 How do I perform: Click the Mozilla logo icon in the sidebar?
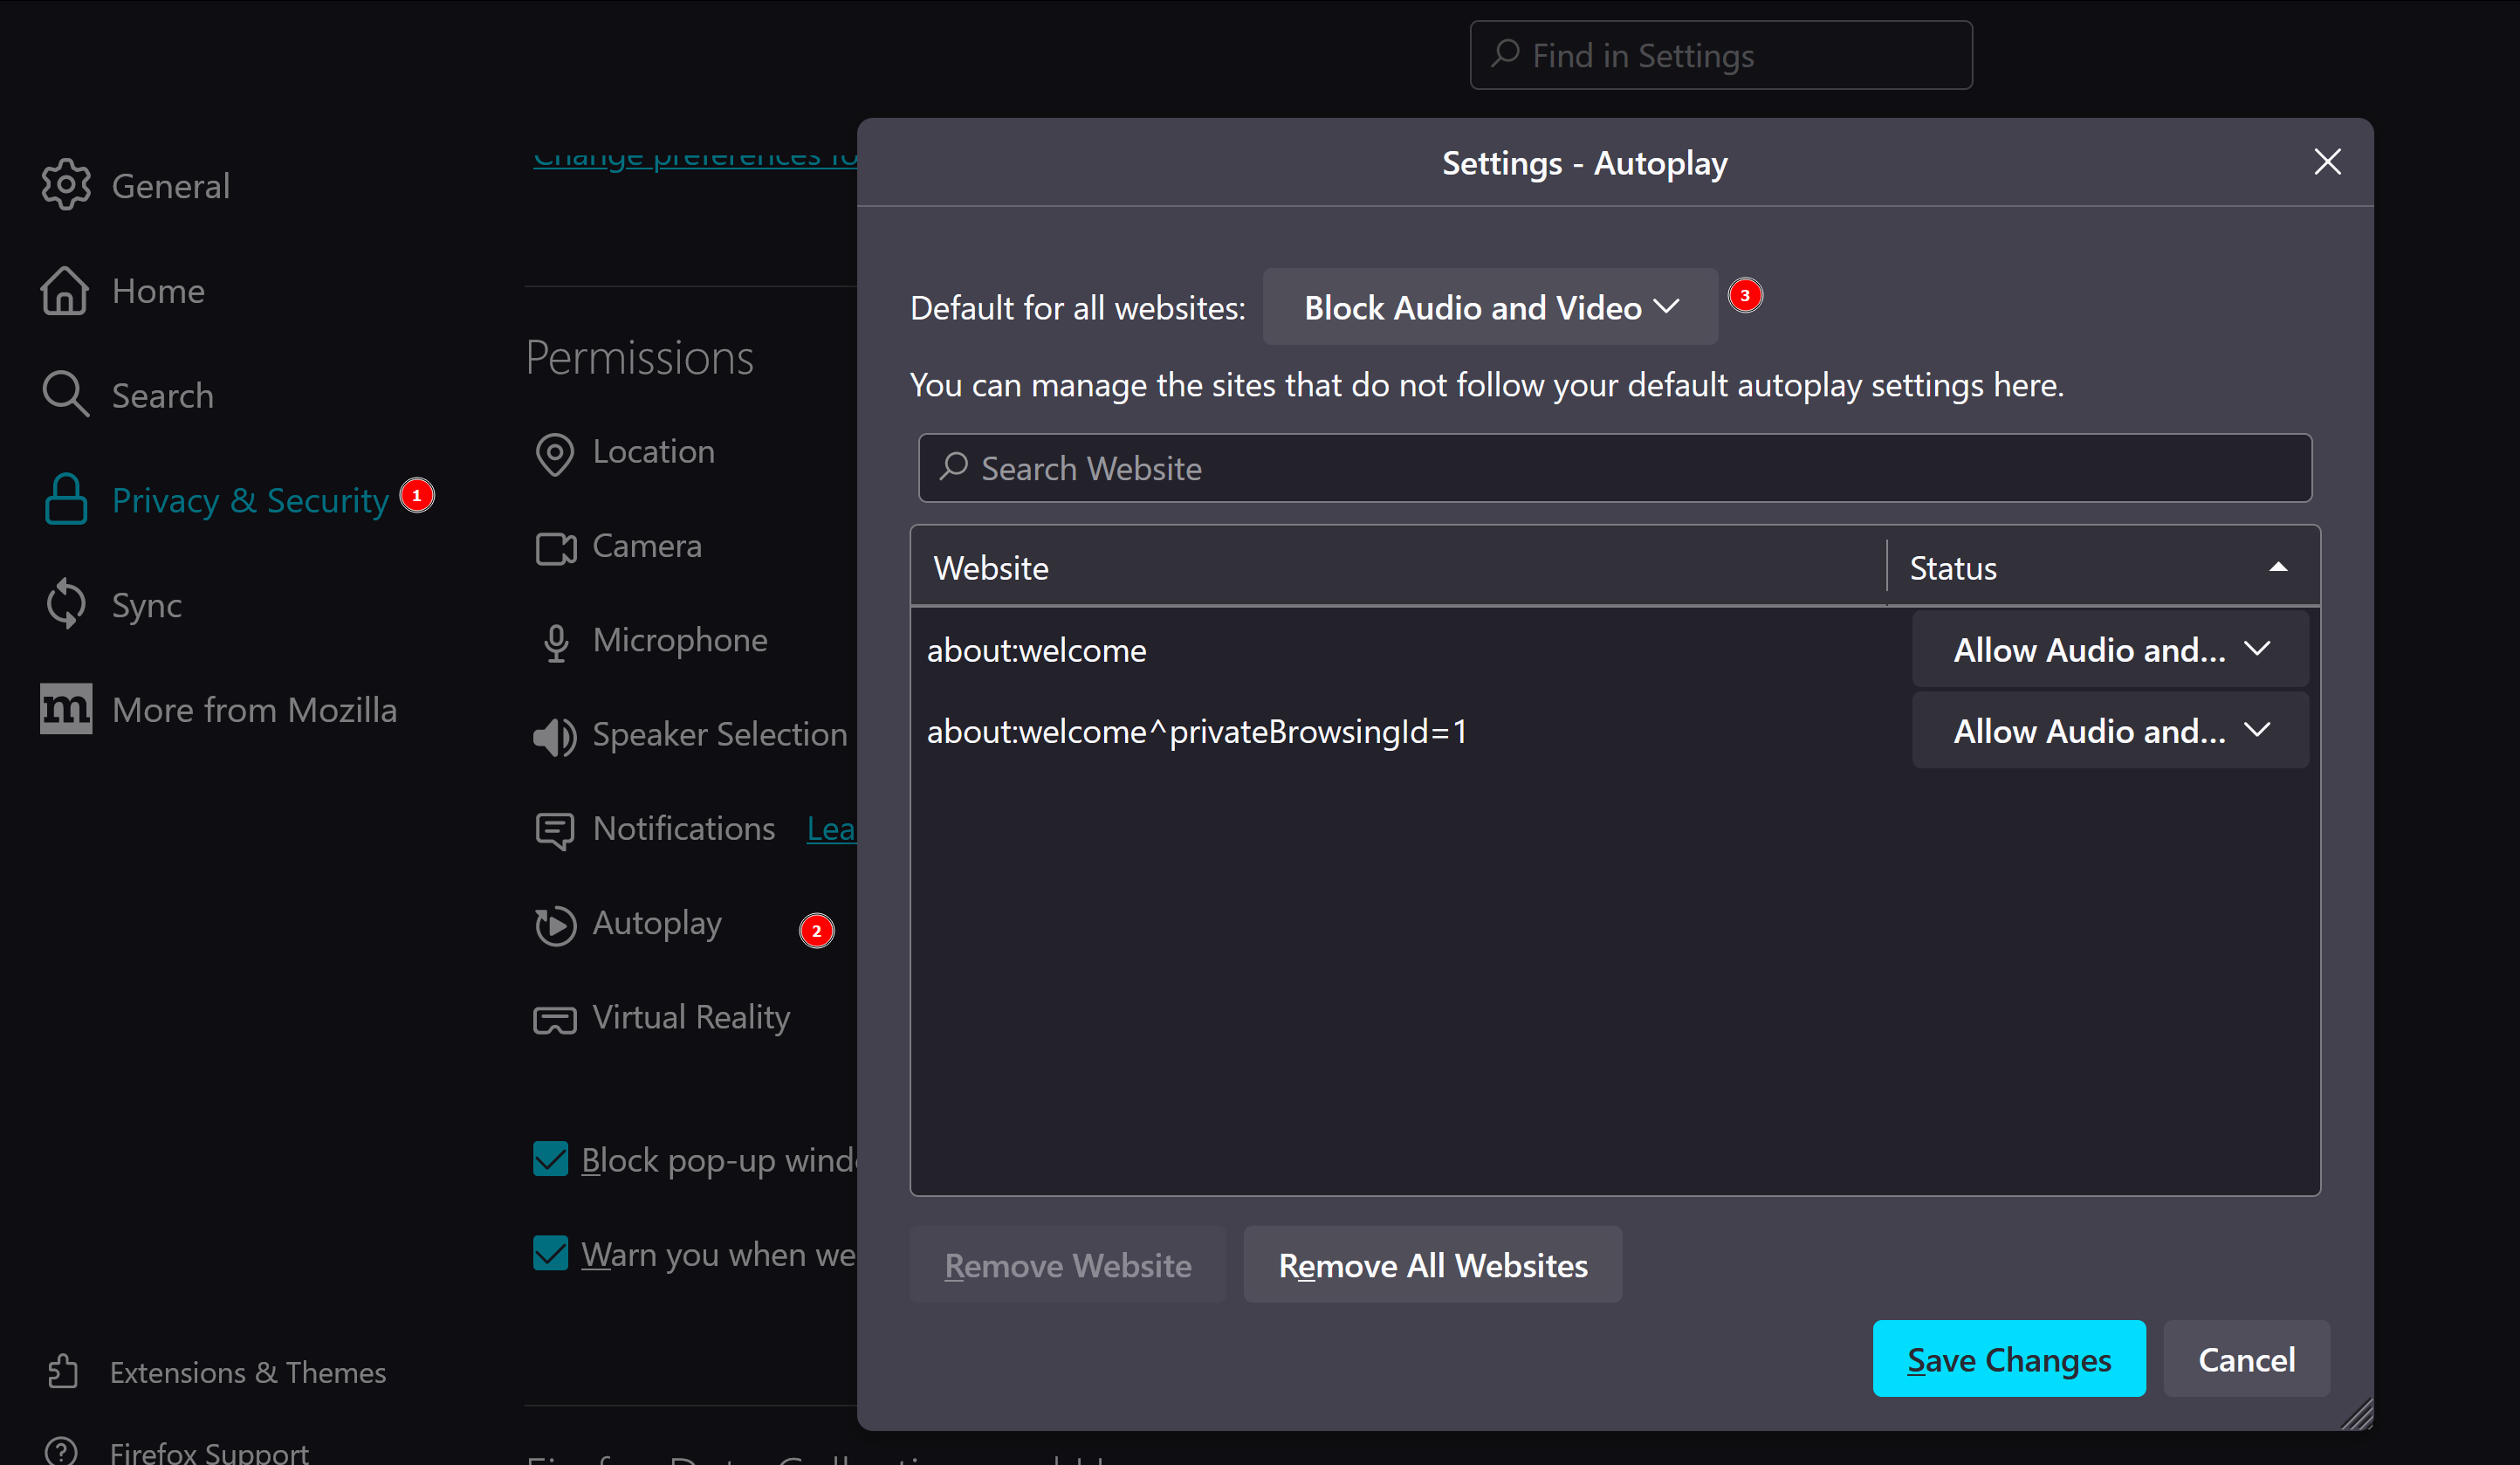(x=66, y=709)
